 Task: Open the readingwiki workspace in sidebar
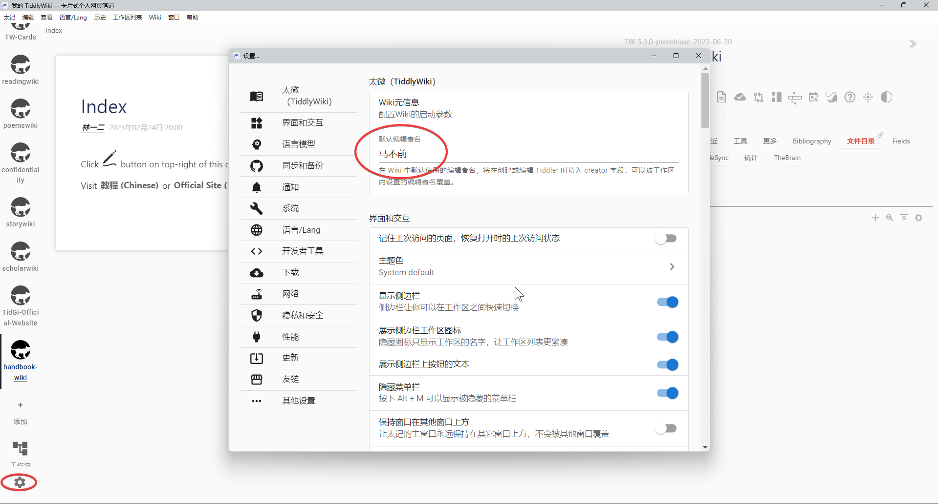(x=20, y=70)
